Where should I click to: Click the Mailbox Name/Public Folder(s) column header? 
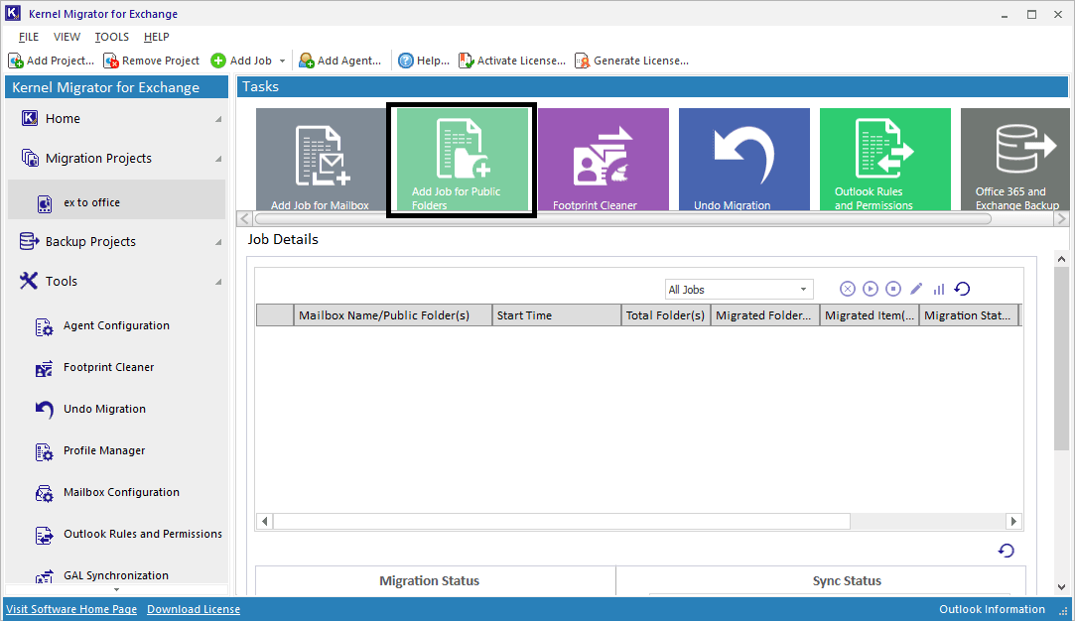click(x=393, y=315)
